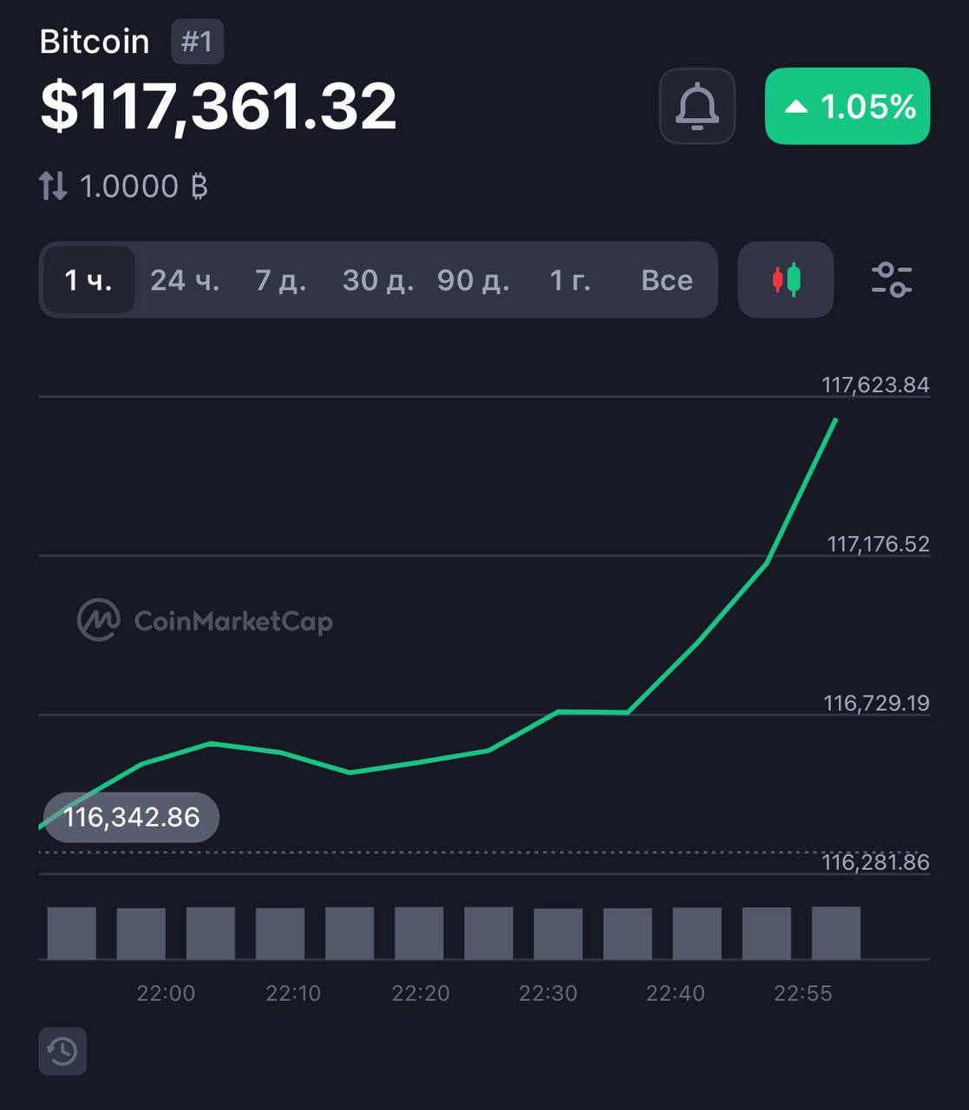The width and height of the screenshot is (969, 1110).
Task: Toggle the green 1.05% change badge
Action: (x=848, y=106)
